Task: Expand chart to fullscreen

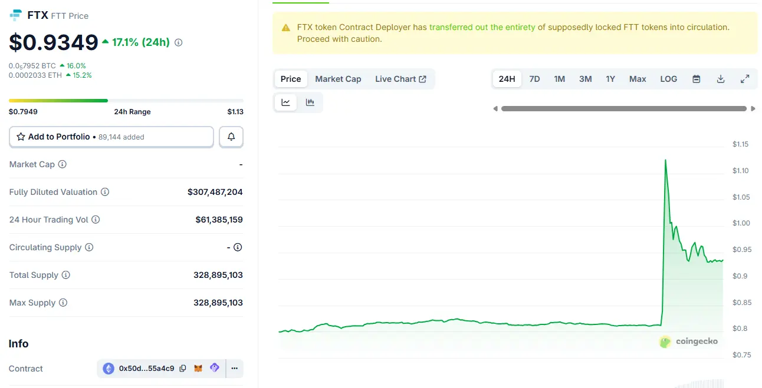Action: coord(745,79)
